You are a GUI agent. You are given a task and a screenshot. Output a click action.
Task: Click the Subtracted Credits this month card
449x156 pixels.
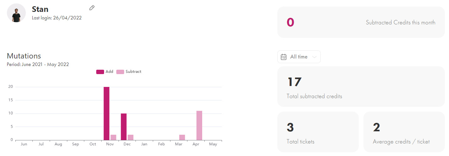point(361,23)
